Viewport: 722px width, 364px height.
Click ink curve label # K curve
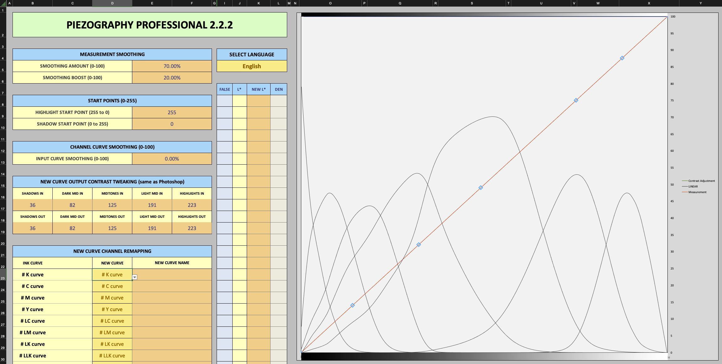pos(33,274)
